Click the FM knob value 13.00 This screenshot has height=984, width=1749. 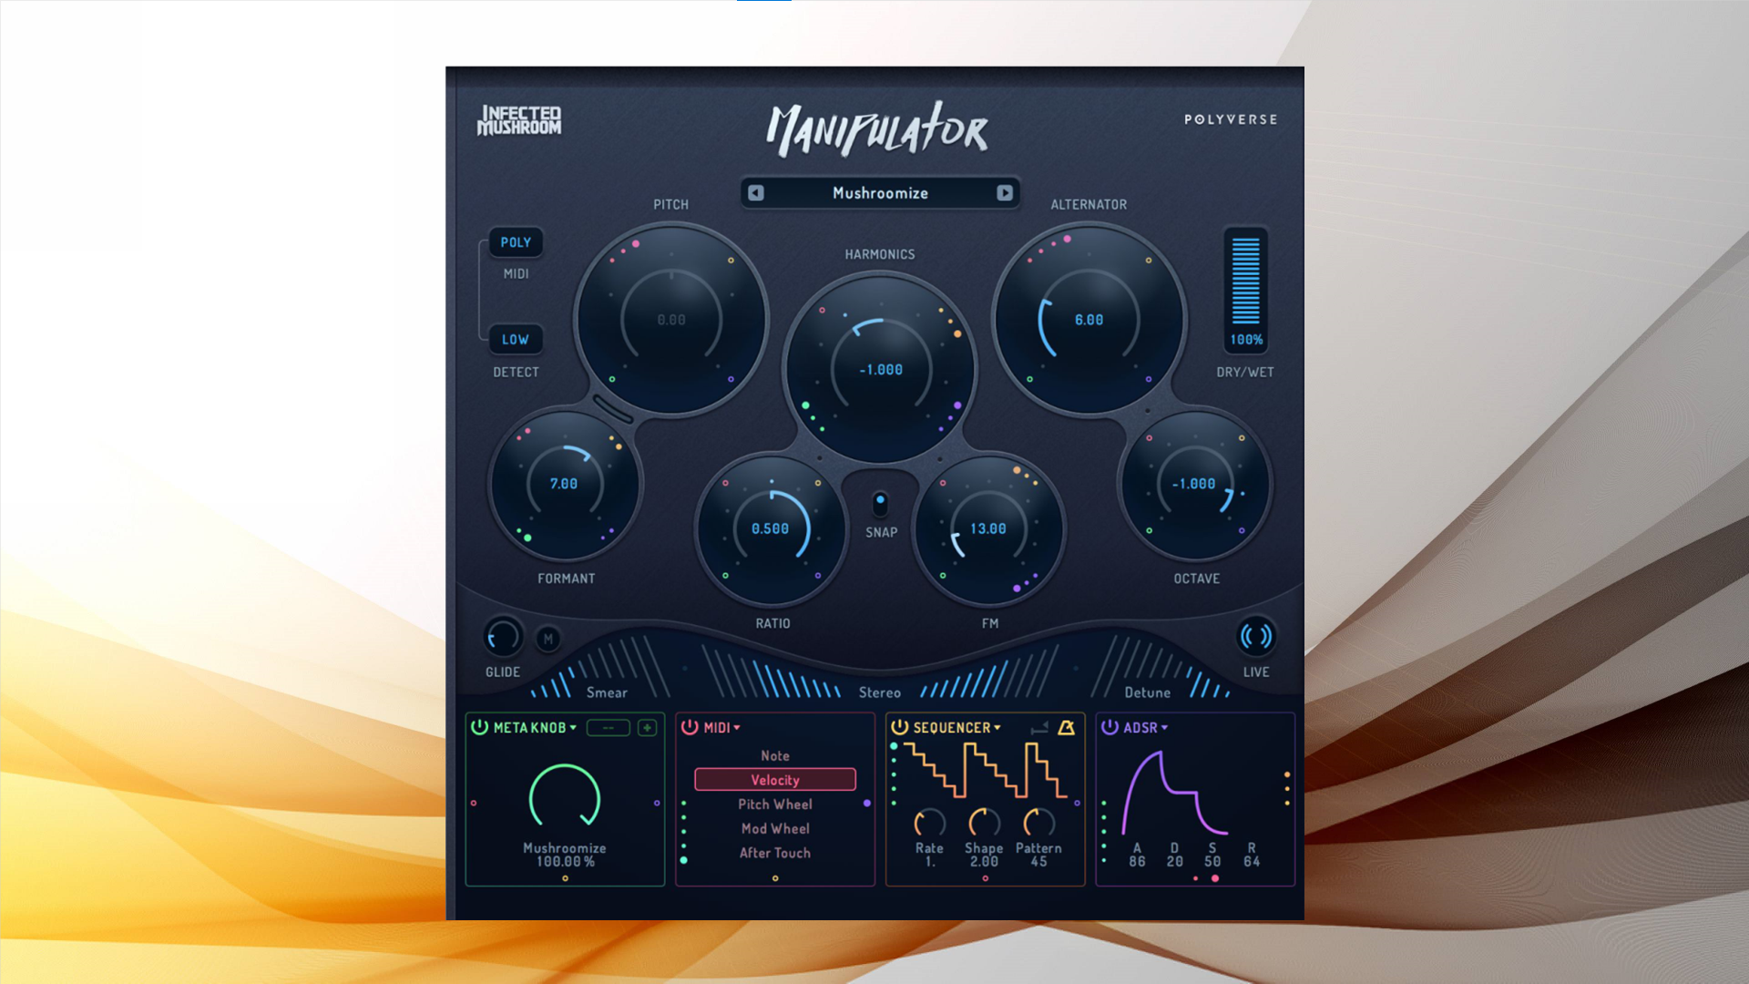[988, 528]
